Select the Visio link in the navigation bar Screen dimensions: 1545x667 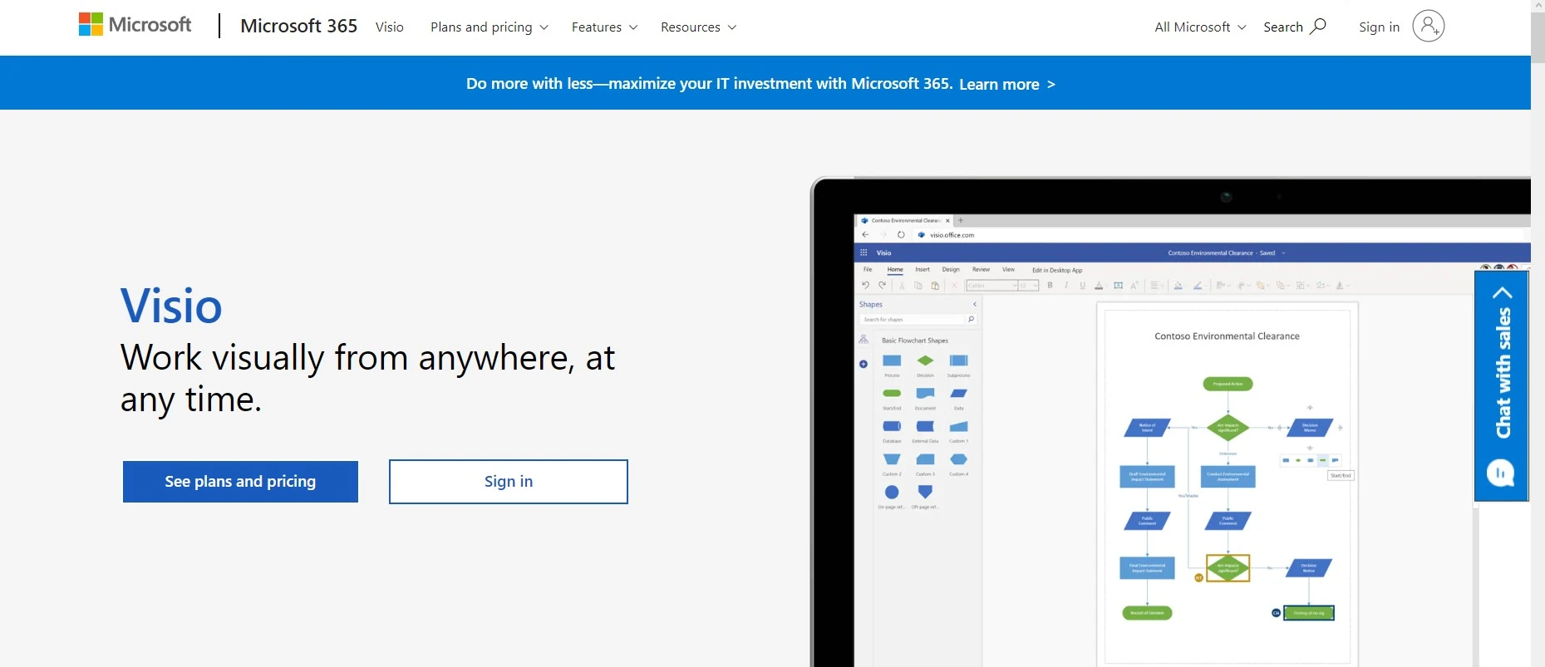(389, 27)
